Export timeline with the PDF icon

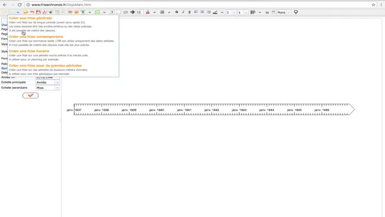coord(44,12)
